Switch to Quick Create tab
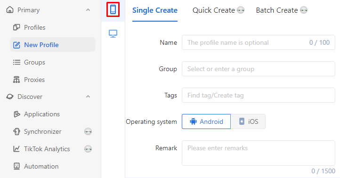The image size is (340, 178). (214, 10)
